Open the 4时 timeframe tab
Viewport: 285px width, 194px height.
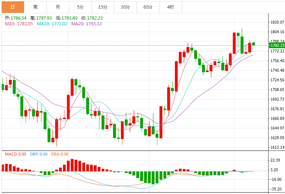171,7
